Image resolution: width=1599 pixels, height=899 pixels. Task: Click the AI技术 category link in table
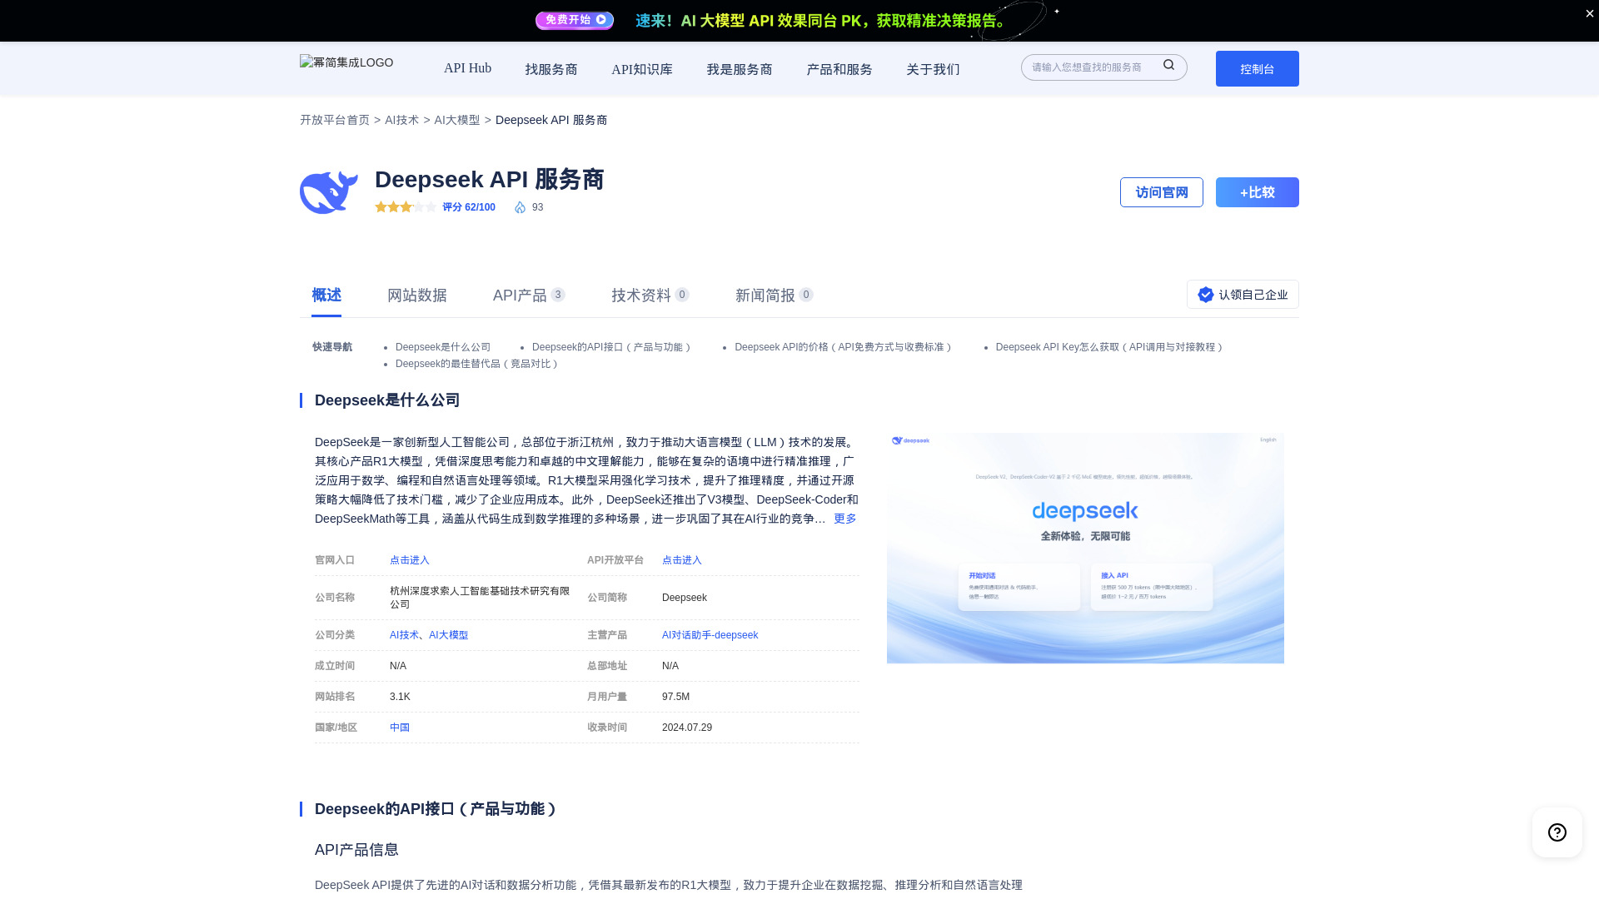(x=404, y=635)
